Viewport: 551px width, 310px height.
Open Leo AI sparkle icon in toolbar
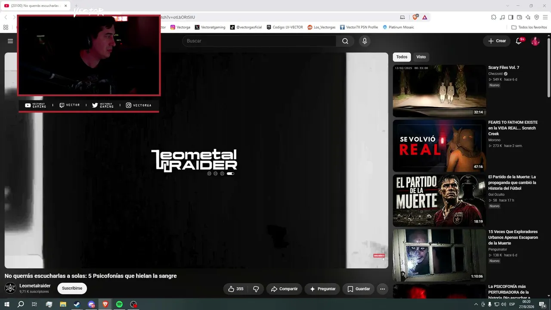pos(528,17)
